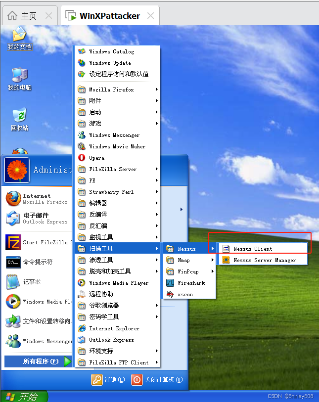
Task: Open 我的文档 desktop icon
Action: (19, 39)
